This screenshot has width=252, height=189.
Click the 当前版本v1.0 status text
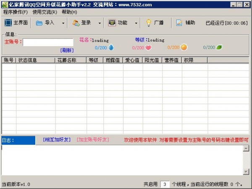[16, 184]
